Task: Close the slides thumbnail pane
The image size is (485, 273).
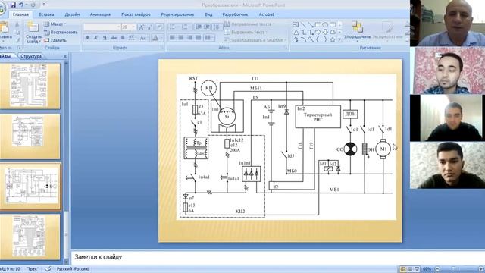Action: pyautogui.click(x=65, y=56)
